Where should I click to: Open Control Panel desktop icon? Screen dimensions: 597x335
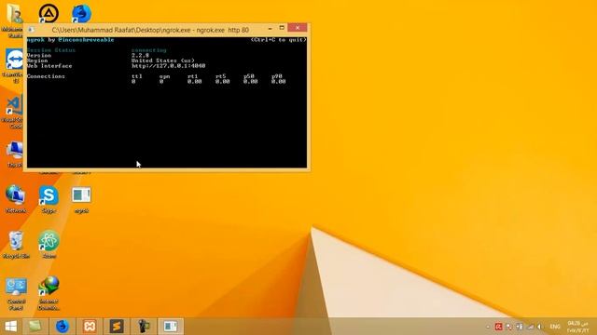coord(16,293)
